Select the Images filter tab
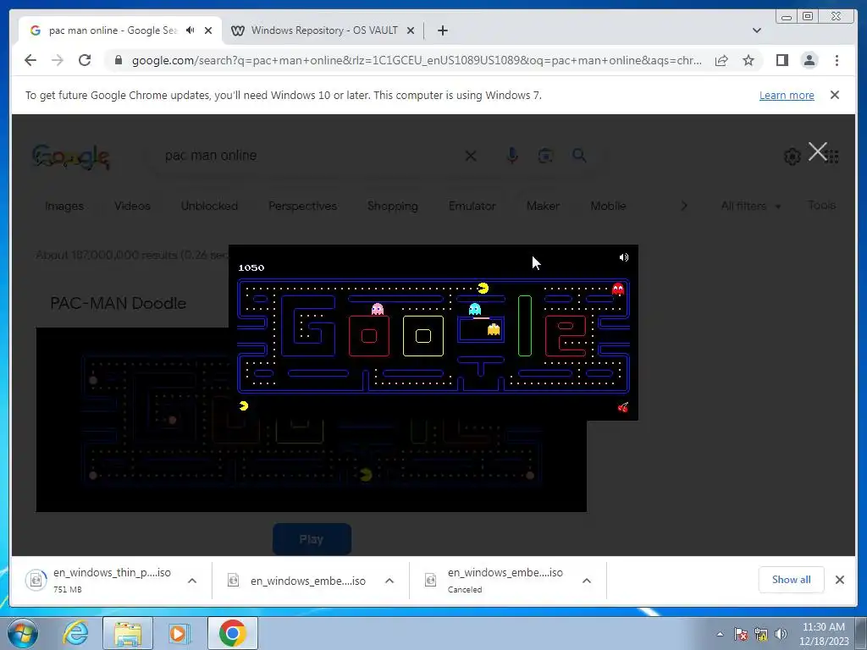Image resolution: width=867 pixels, height=650 pixels. coord(64,206)
